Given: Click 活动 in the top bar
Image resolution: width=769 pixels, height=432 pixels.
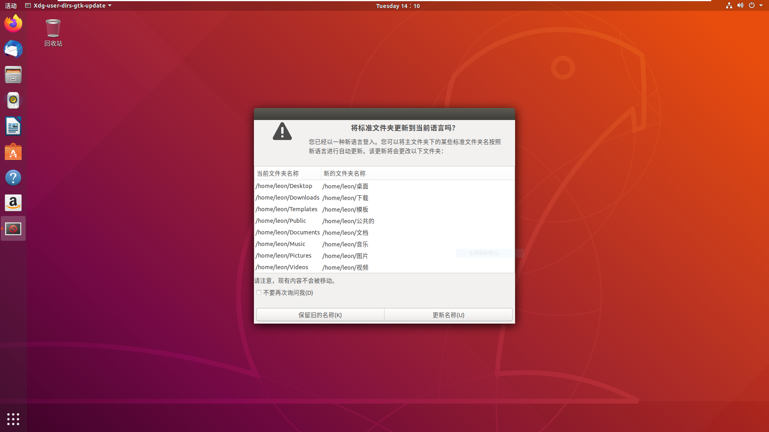Looking at the screenshot, I should coord(10,6).
